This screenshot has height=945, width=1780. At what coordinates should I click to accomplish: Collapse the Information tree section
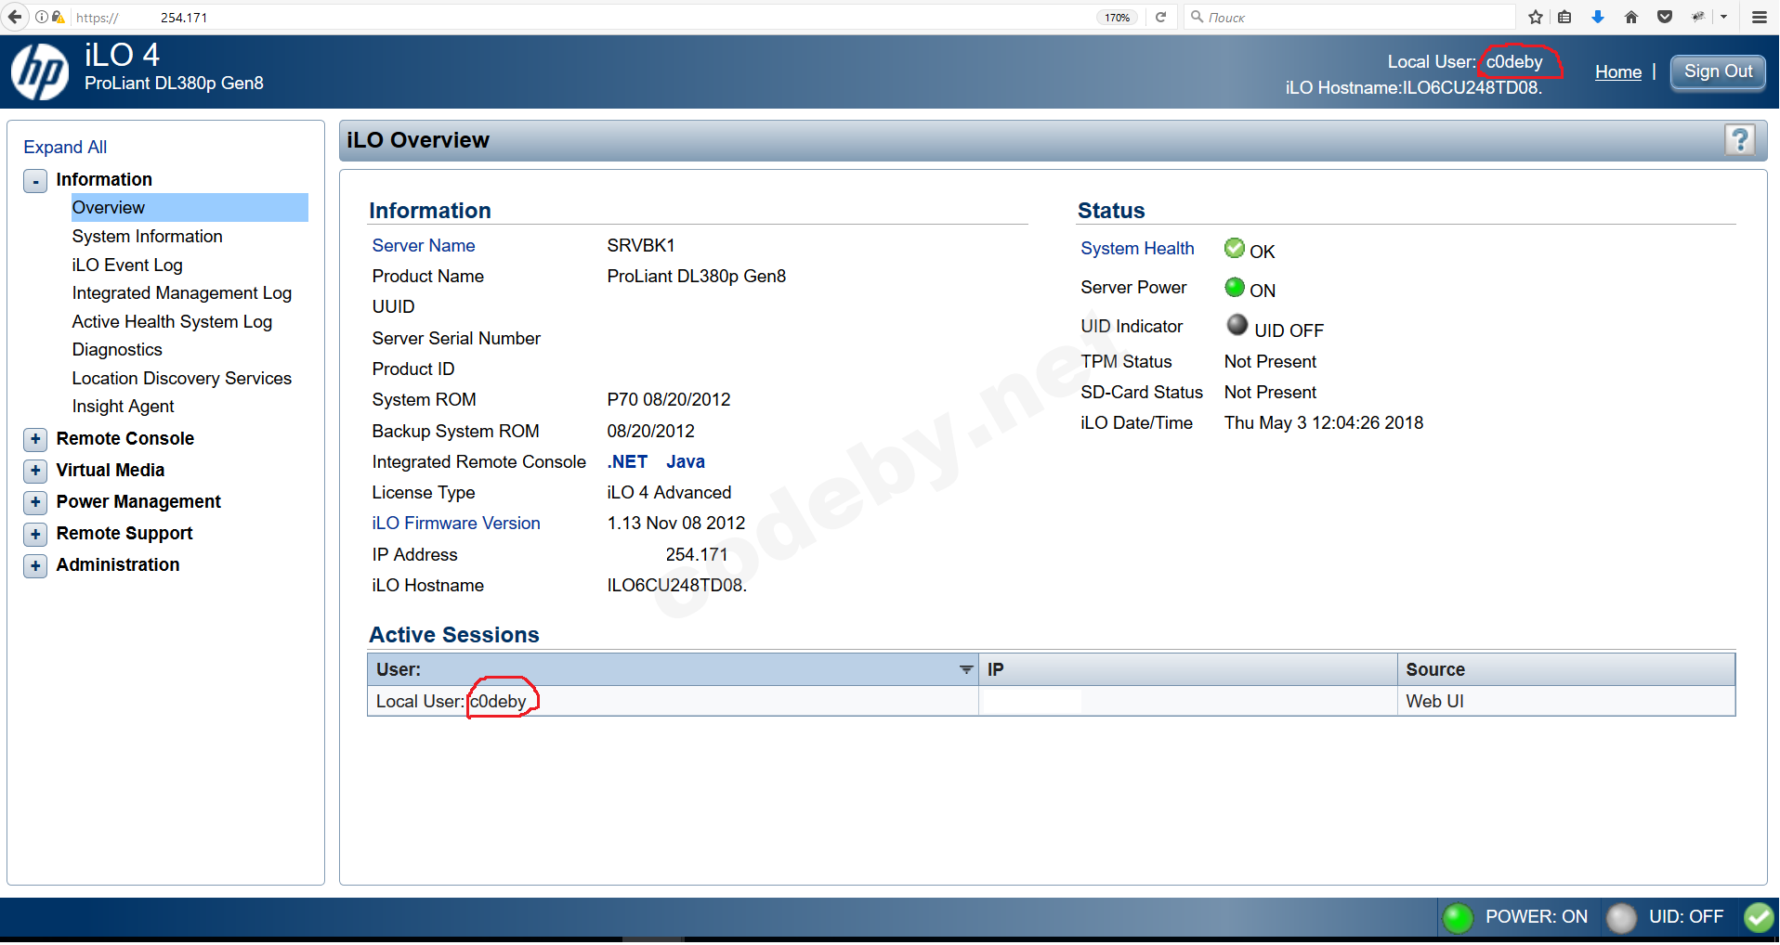click(x=35, y=181)
